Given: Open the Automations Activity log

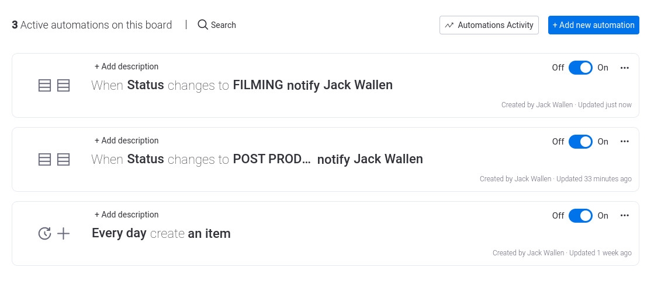Looking at the screenshot, I should point(489,25).
